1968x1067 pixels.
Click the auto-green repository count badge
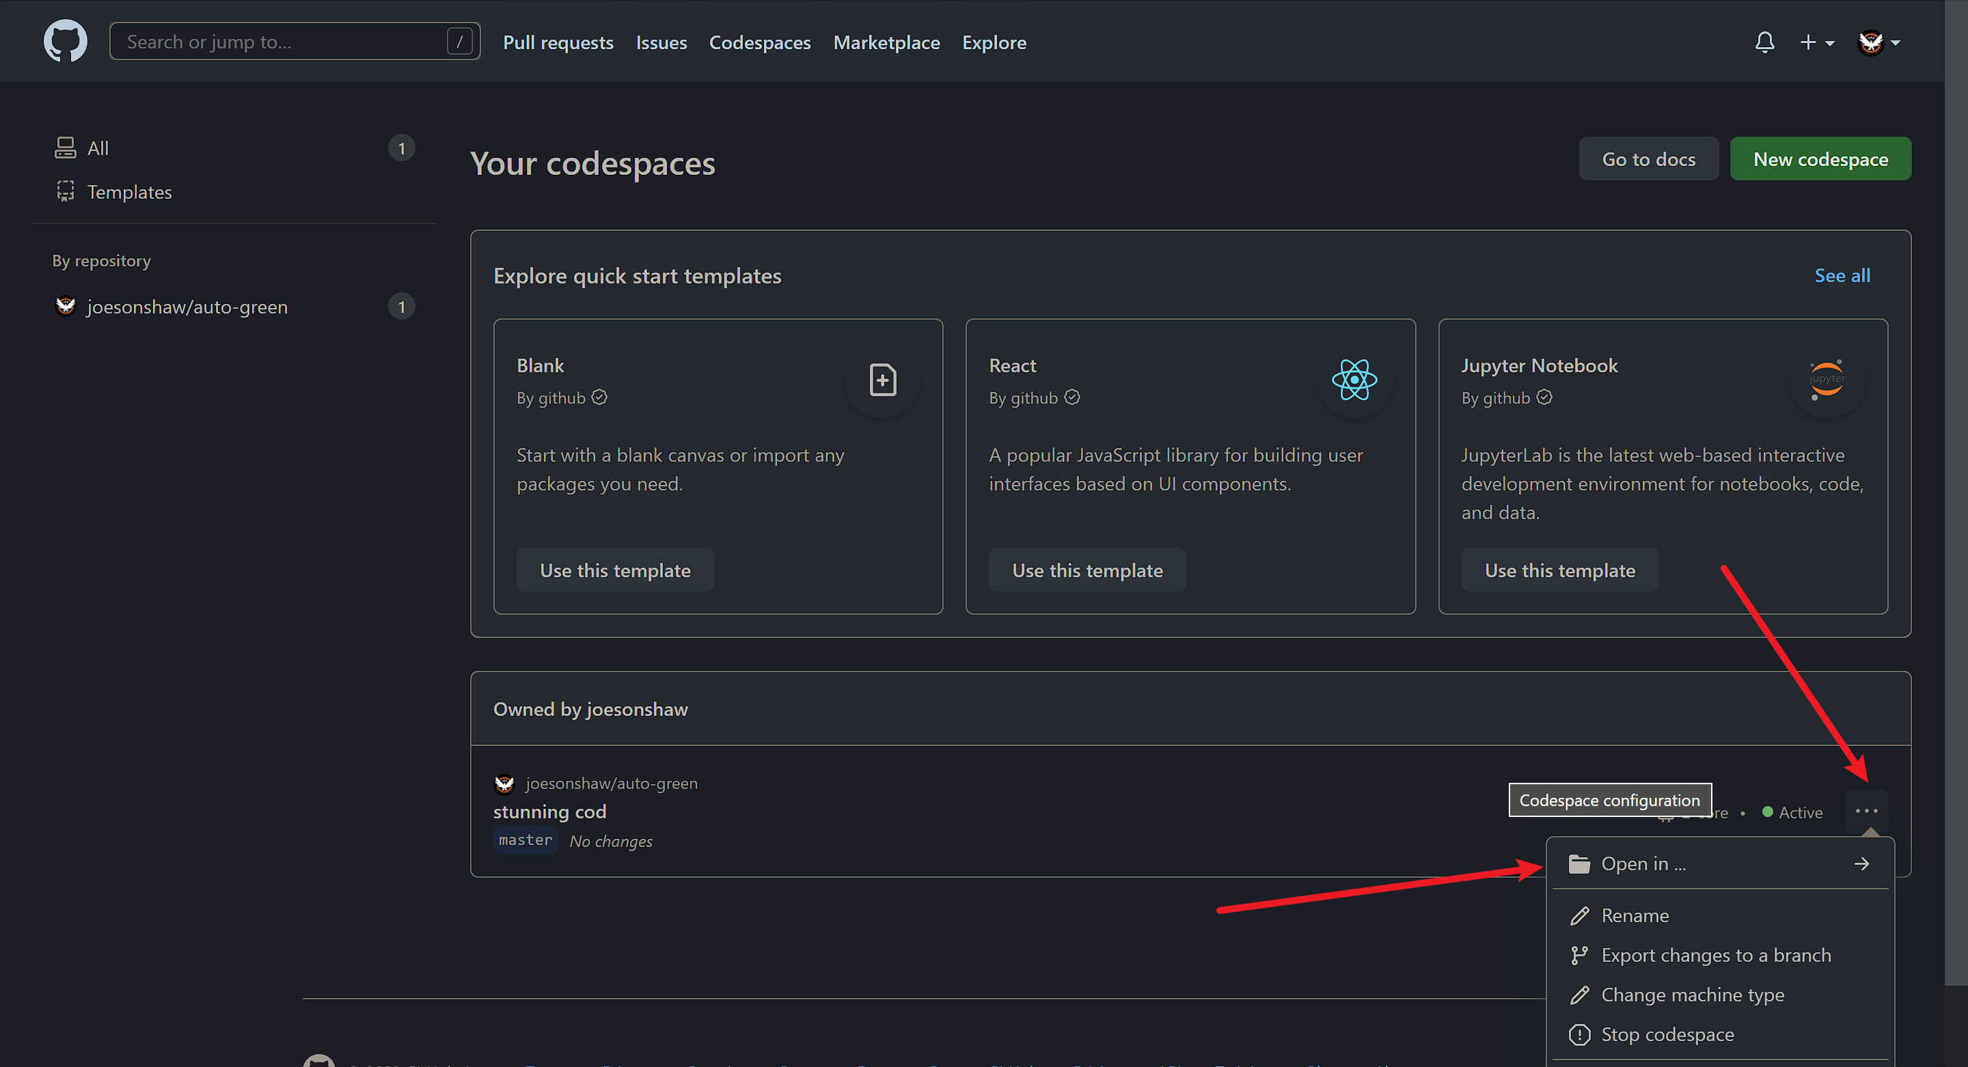click(x=401, y=306)
